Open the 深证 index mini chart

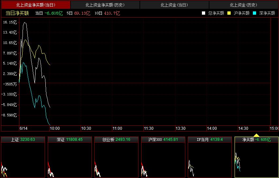click(70, 157)
